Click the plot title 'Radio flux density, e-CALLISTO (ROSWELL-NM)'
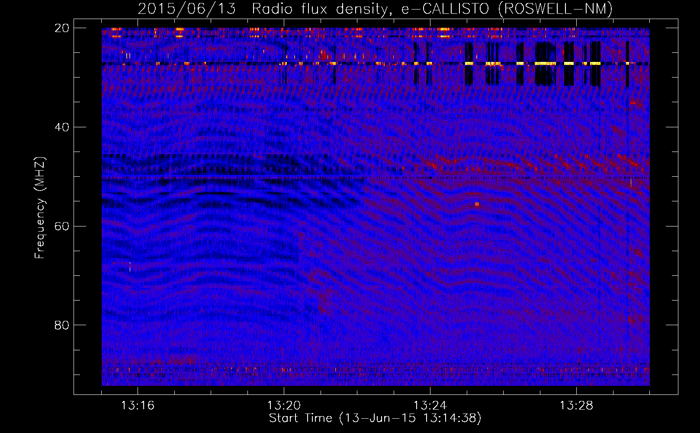 432,9
